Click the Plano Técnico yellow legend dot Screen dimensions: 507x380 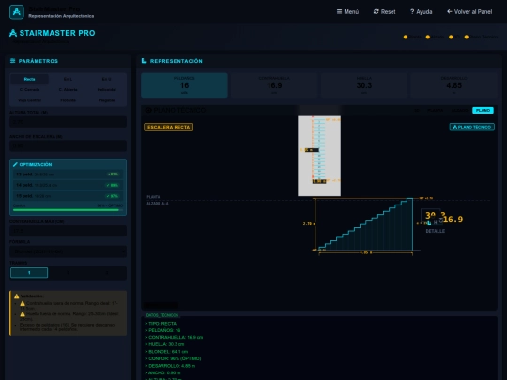pos(467,37)
